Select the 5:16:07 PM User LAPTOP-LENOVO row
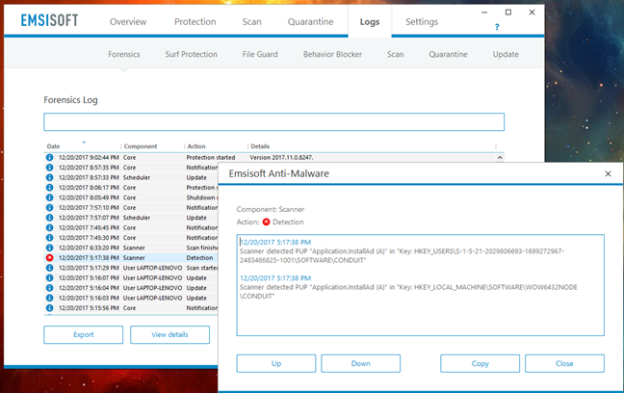Screen dimensions: 624x393 [x=131, y=277]
